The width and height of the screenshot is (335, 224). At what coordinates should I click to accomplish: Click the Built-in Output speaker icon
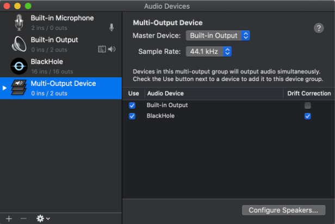coord(20,44)
